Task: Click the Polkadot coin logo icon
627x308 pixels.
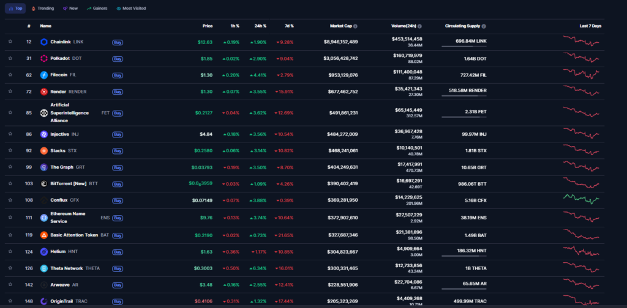Action: click(44, 58)
